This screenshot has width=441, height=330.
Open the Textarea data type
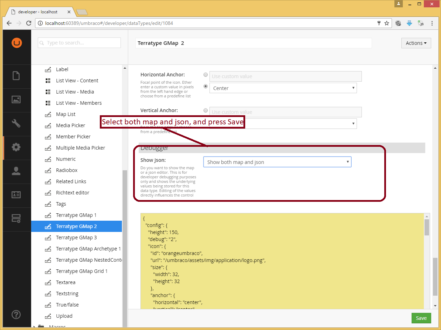pos(66,282)
